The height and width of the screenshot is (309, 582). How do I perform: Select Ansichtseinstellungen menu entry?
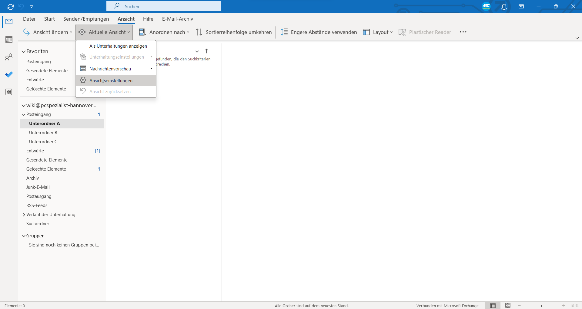click(112, 81)
